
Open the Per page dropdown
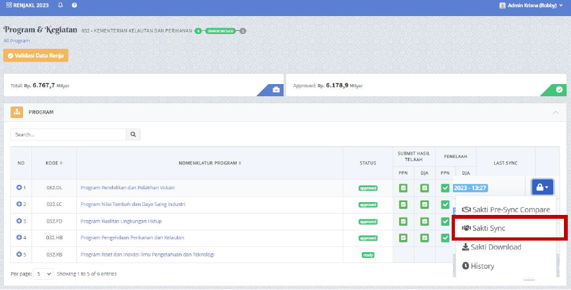coord(42,274)
